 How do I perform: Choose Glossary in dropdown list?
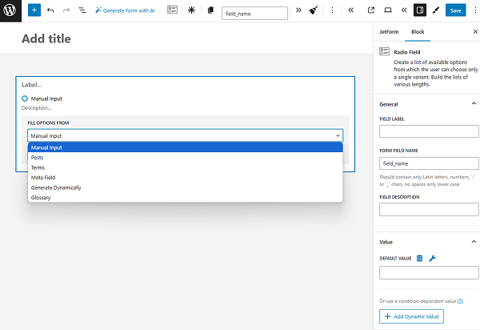pos(186,197)
